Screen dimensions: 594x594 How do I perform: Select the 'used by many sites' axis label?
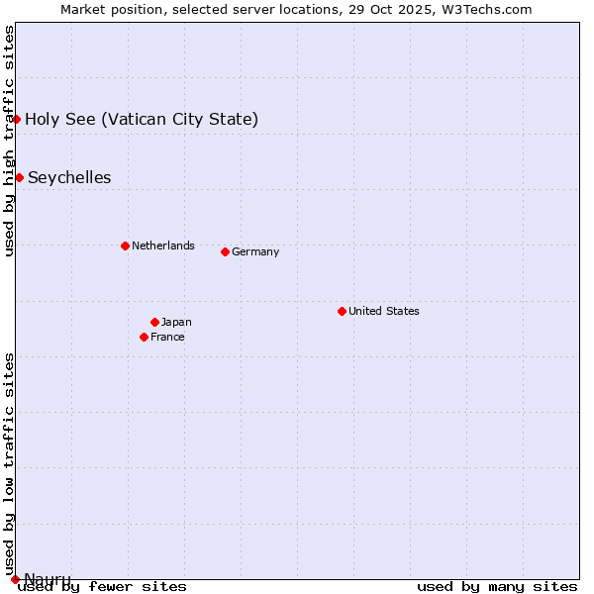pyautogui.click(x=497, y=586)
